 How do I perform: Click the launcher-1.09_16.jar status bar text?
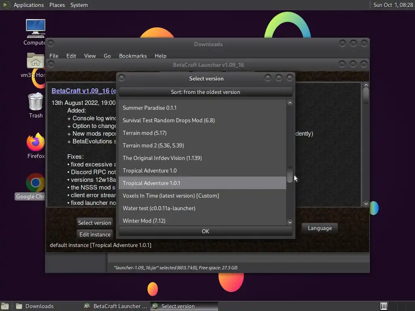pyautogui.click(x=175, y=268)
